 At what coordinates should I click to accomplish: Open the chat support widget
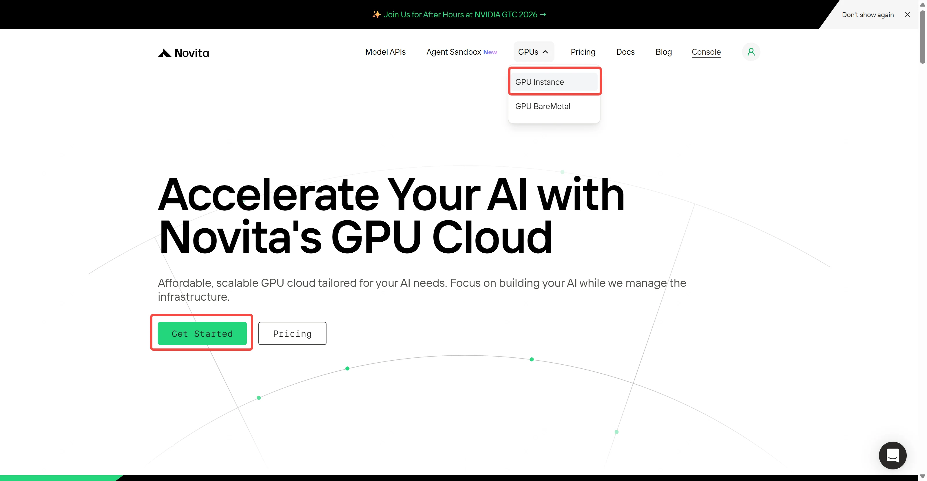coord(893,455)
